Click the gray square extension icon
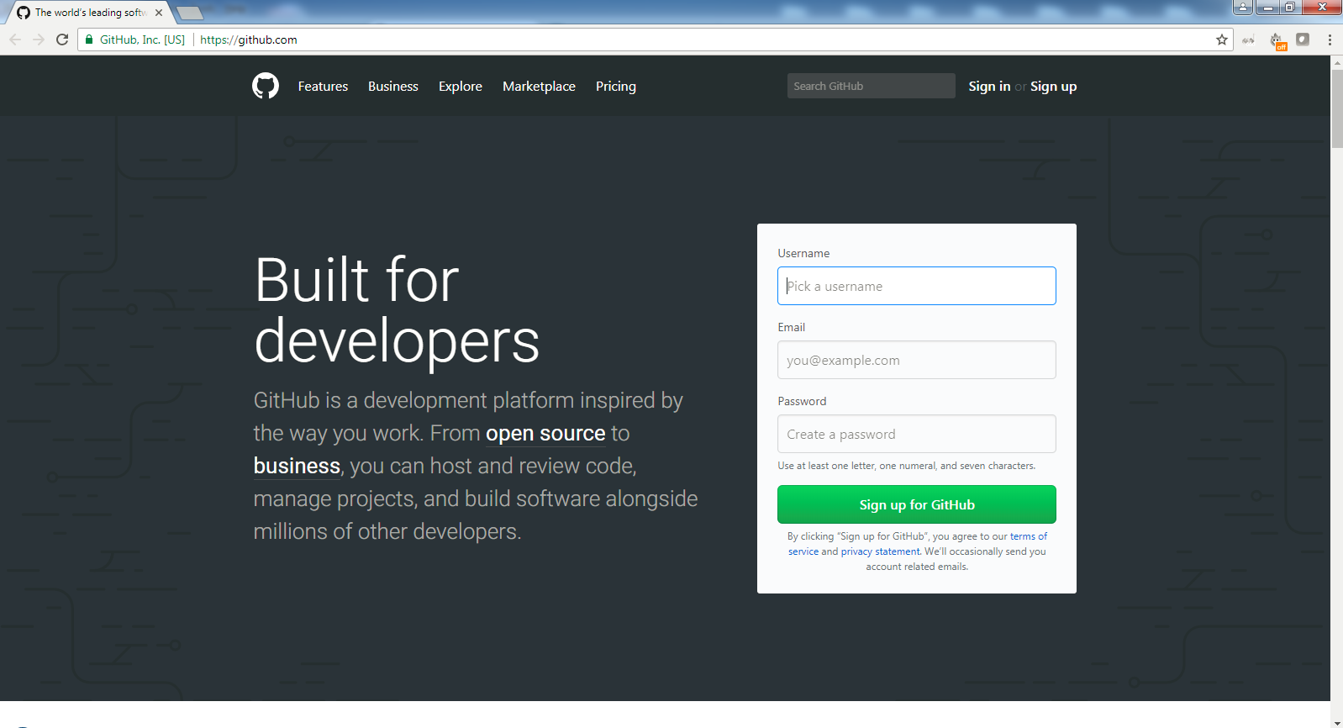Image resolution: width=1343 pixels, height=728 pixels. [1303, 40]
